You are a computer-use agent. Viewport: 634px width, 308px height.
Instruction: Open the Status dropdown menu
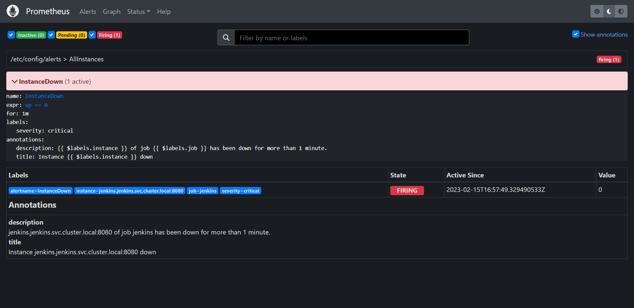139,12
